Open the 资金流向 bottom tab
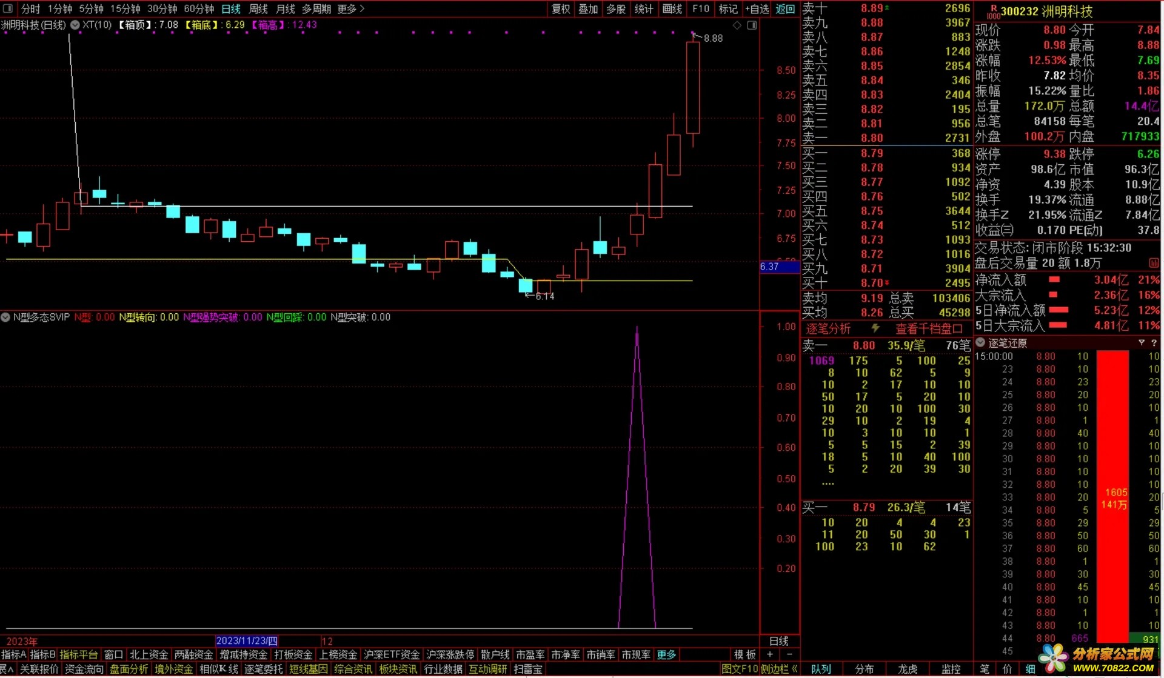Image resolution: width=1164 pixels, height=678 pixels. 84,669
